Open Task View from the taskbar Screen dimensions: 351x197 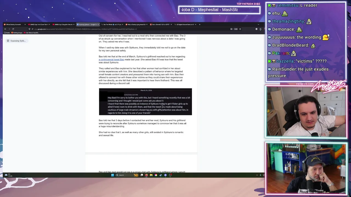tap(141, 175)
